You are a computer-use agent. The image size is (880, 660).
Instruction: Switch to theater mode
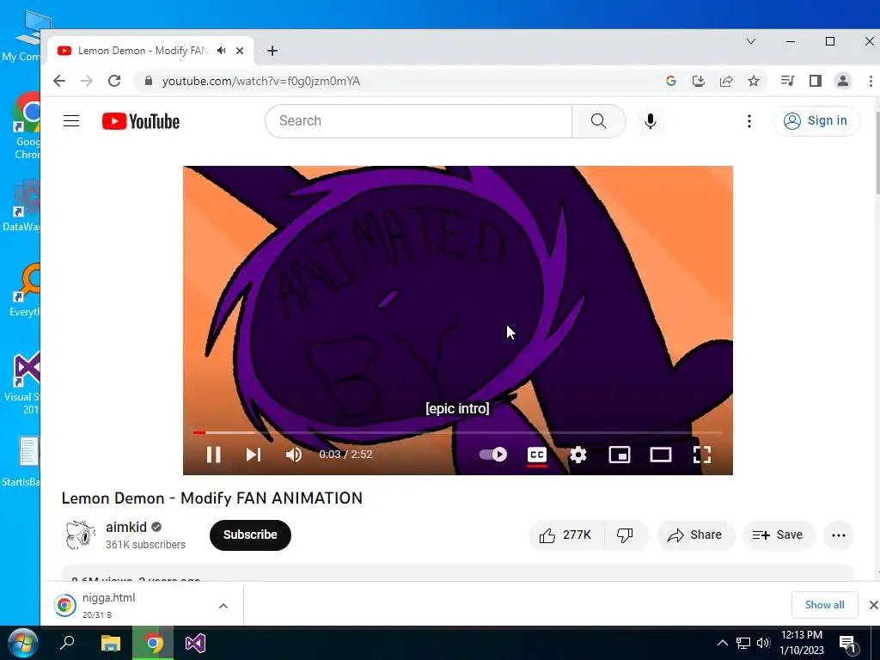click(661, 454)
